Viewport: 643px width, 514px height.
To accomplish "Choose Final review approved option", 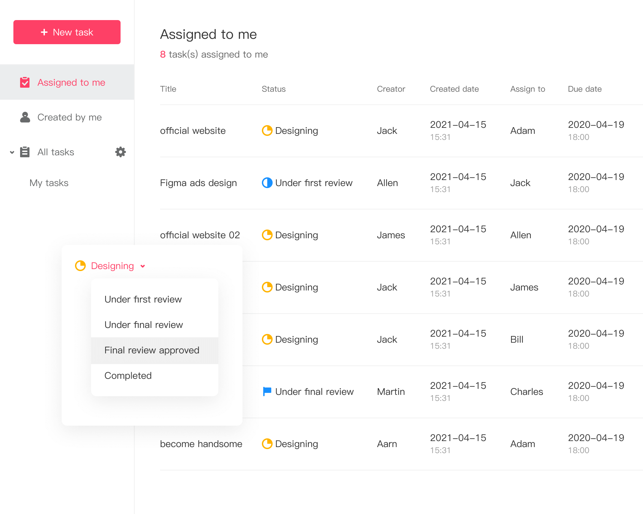I will 152,350.
